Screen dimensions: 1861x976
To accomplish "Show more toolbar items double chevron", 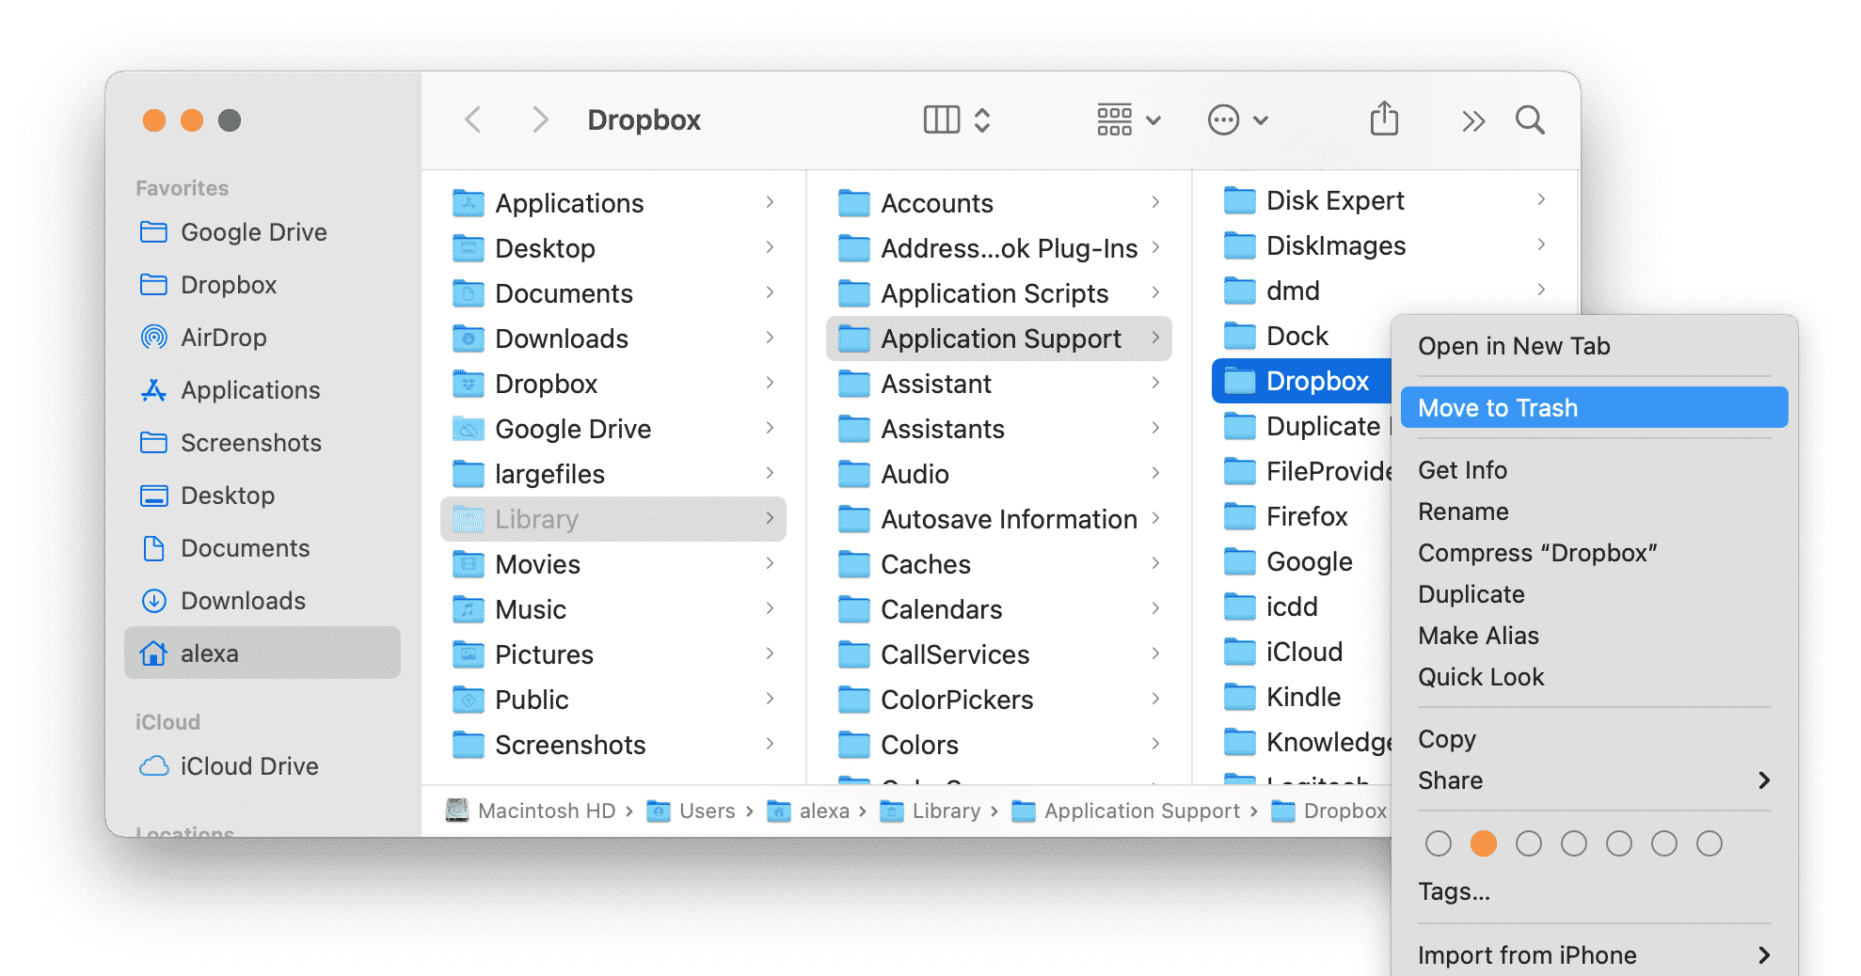I will click(x=1473, y=120).
